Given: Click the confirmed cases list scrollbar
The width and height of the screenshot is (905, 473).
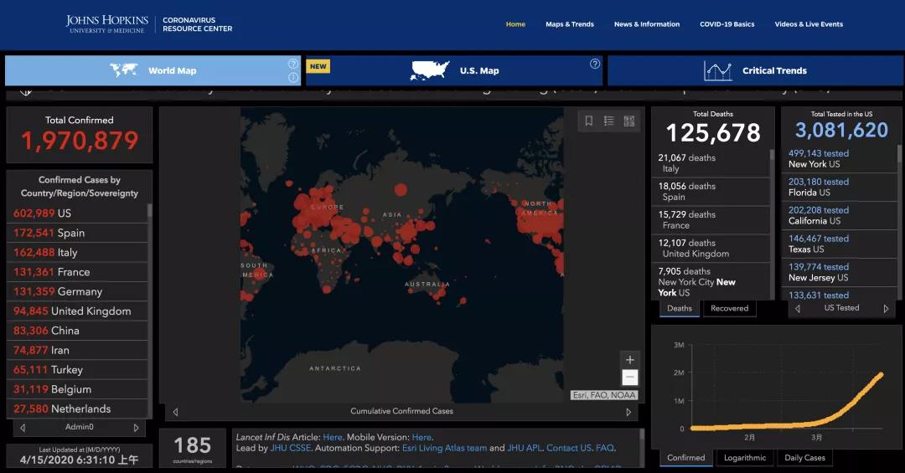Looking at the screenshot, I should click(x=150, y=212).
